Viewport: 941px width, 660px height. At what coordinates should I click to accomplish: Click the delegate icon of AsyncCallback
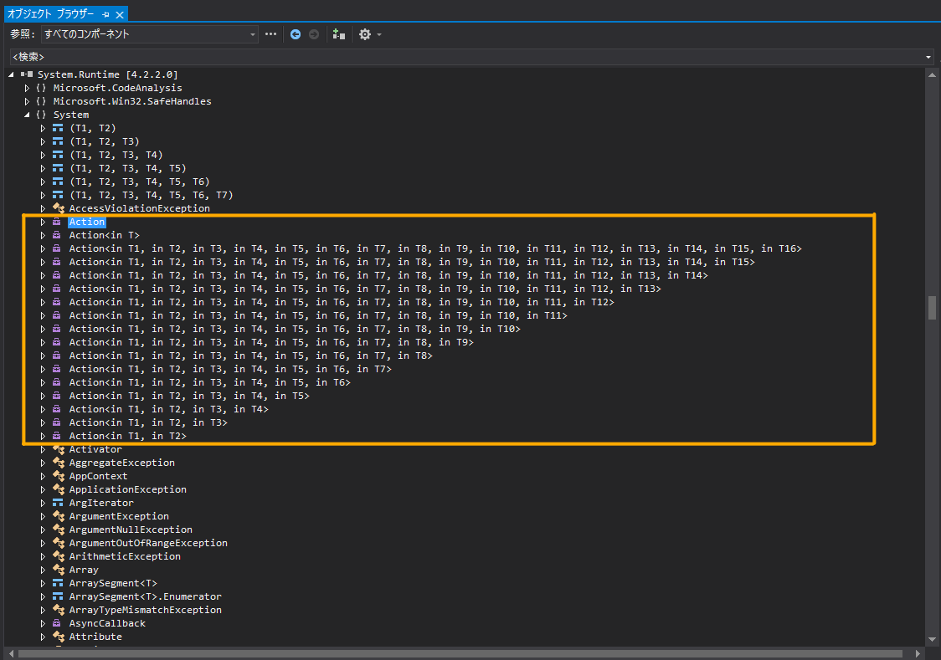pyautogui.click(x=57, y=623)
